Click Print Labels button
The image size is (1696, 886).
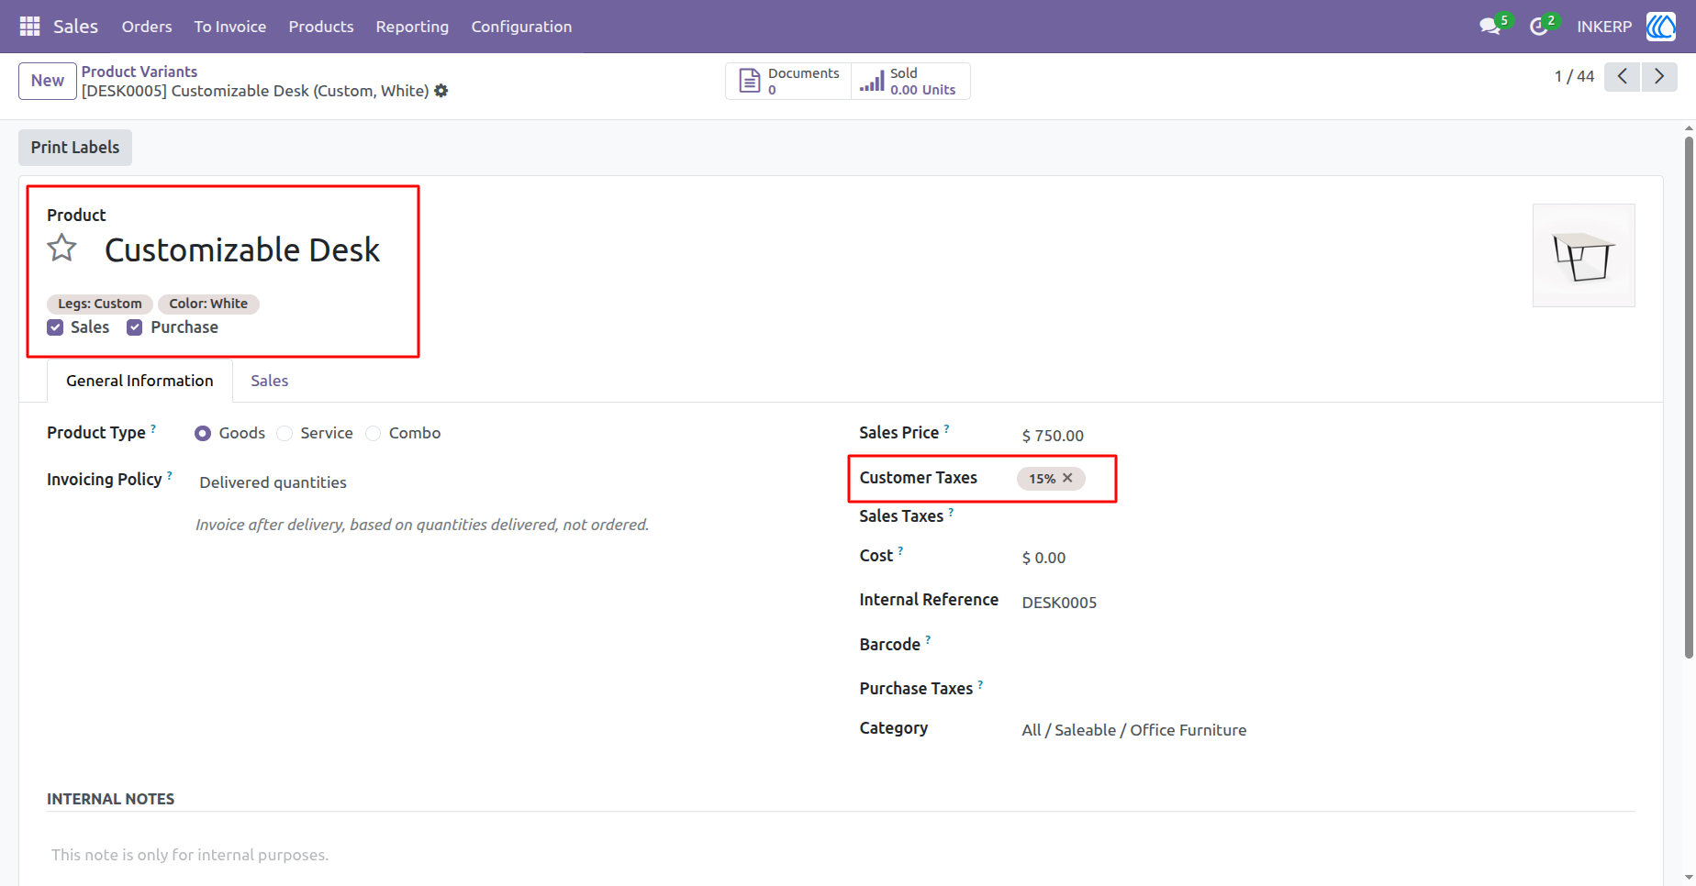[75, 148]
